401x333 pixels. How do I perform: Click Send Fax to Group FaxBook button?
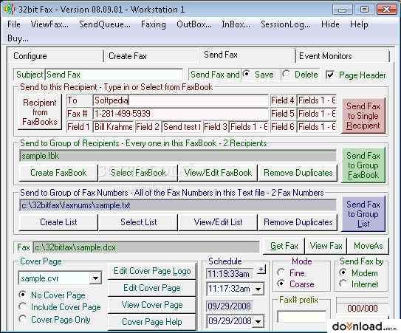pyautogui.click(x=363, y=165)
